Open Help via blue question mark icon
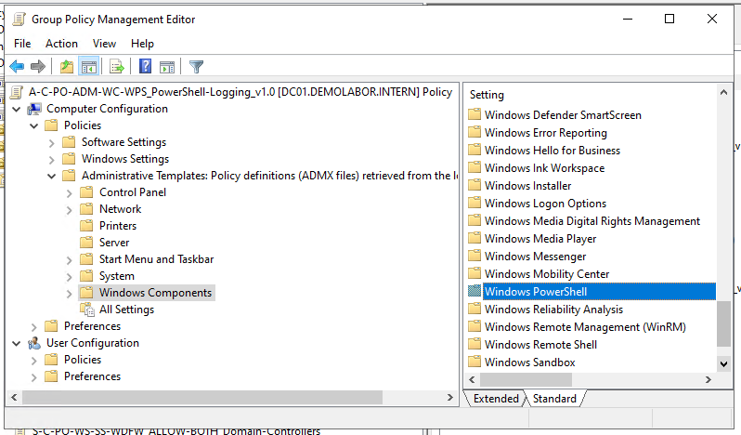Screen dimensions: 741x435 [145, 67]
